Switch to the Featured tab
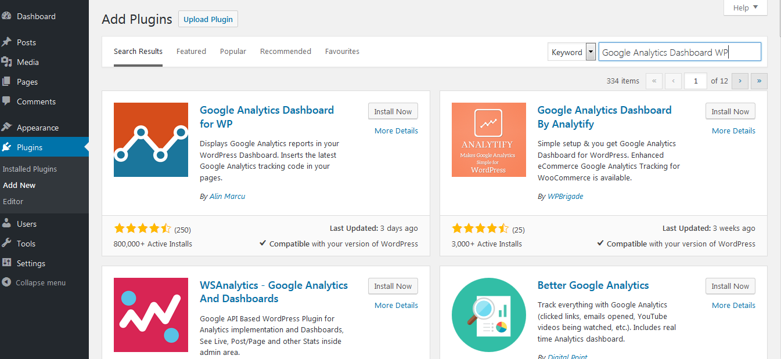The image size is (781, 359). coord(191,52)
